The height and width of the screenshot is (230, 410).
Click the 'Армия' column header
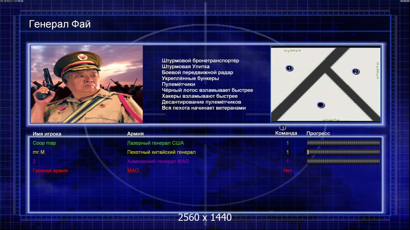click(135, 134)
